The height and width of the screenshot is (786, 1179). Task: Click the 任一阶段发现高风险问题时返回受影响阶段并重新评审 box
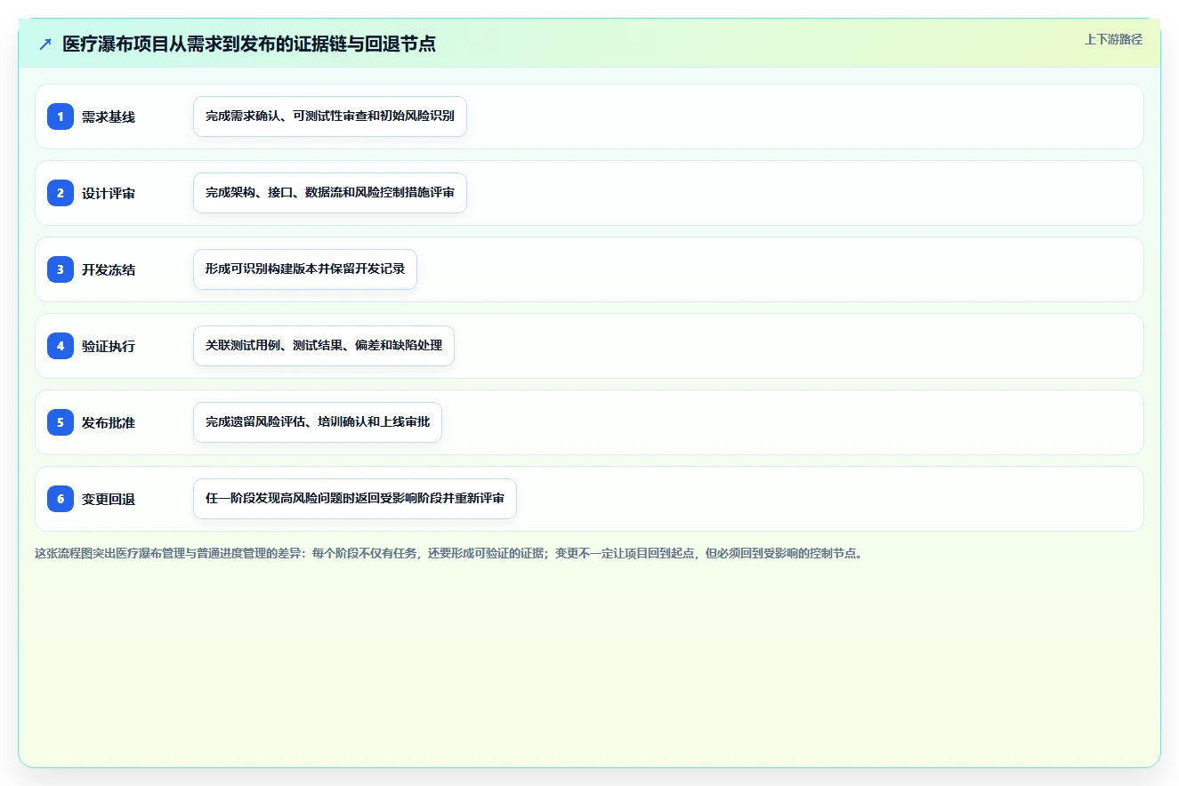tap(355, 499)
